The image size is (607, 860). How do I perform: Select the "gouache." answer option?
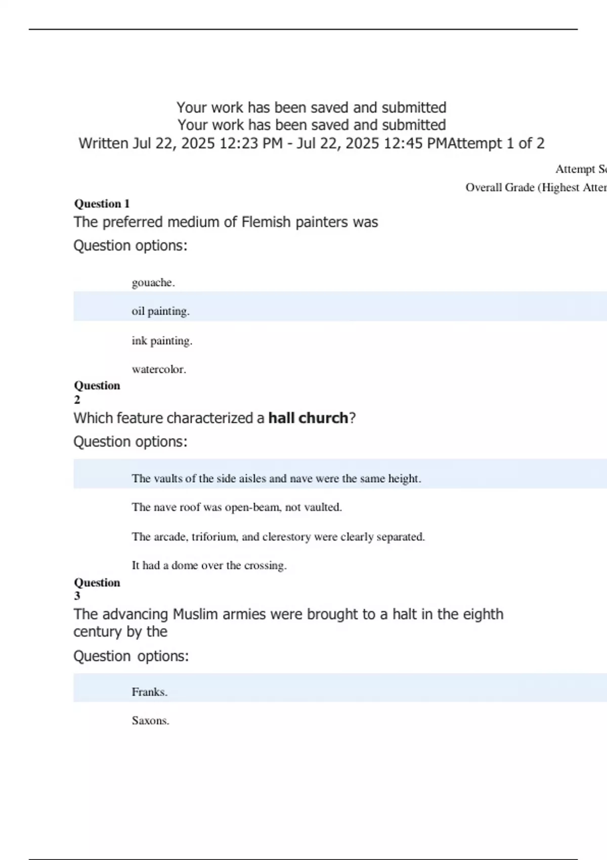pyautogui.click(x=153, y=283)
